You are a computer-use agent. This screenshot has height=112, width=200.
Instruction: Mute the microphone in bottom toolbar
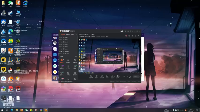pyautogui.click(x=112, y=77)
